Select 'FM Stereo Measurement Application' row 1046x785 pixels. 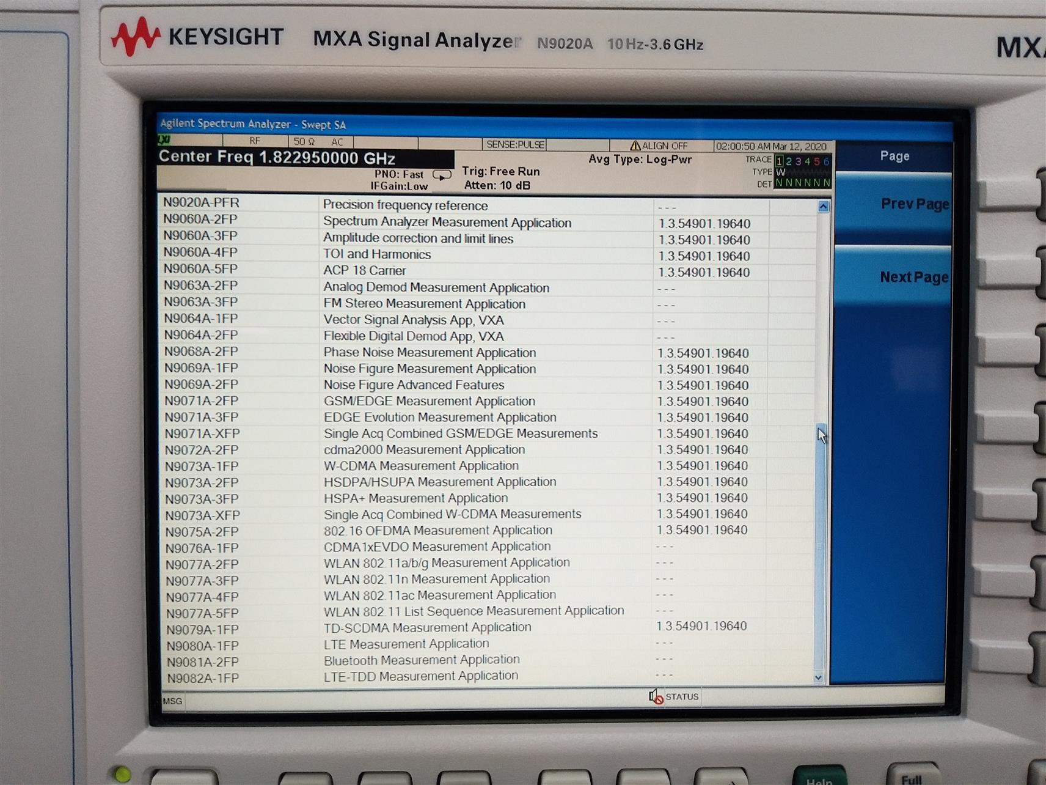(487, 303)
